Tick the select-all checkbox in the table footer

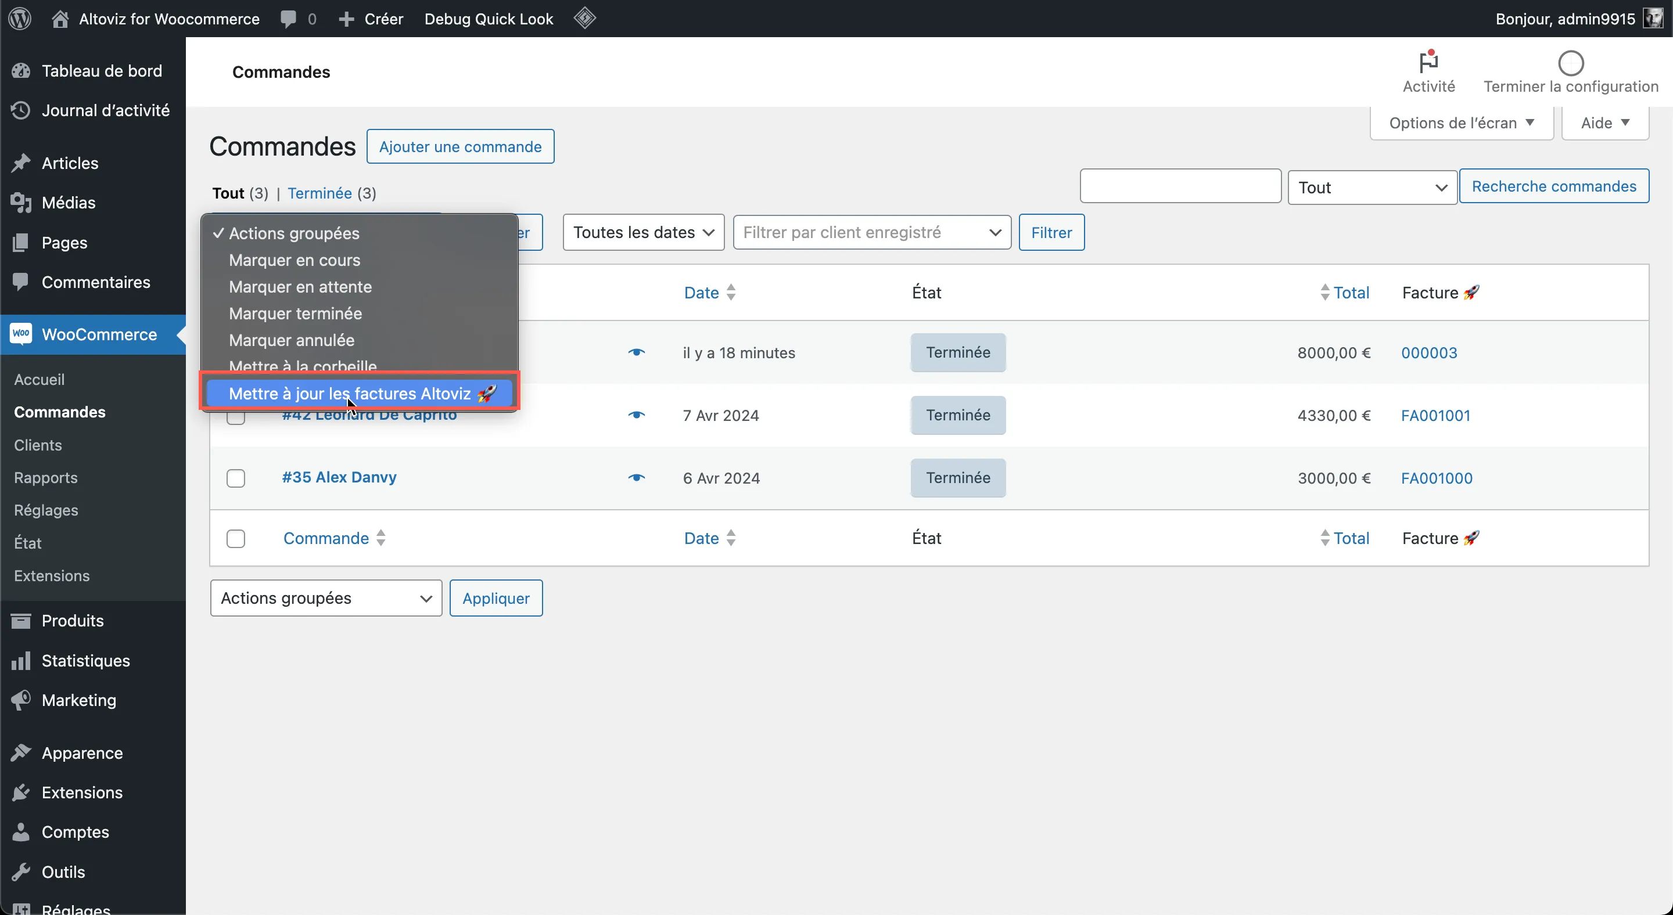point(236,539)
